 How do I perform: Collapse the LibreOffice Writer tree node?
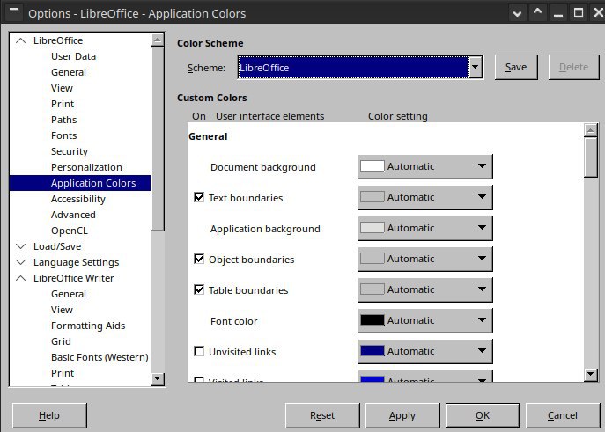(21, 278)
